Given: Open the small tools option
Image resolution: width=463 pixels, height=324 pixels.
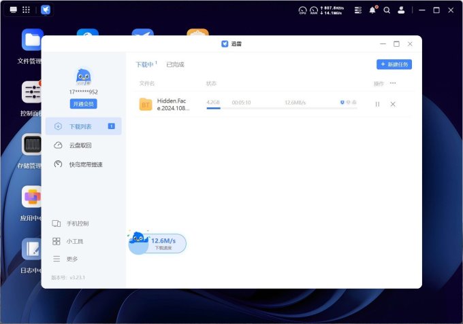Looking at the screenshot, I should (68, 241).
